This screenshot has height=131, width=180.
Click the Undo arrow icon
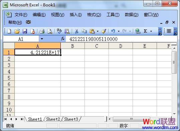[x=113, y=31]
